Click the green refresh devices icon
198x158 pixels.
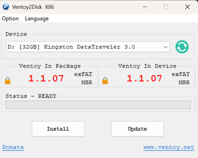click(182, 47)
